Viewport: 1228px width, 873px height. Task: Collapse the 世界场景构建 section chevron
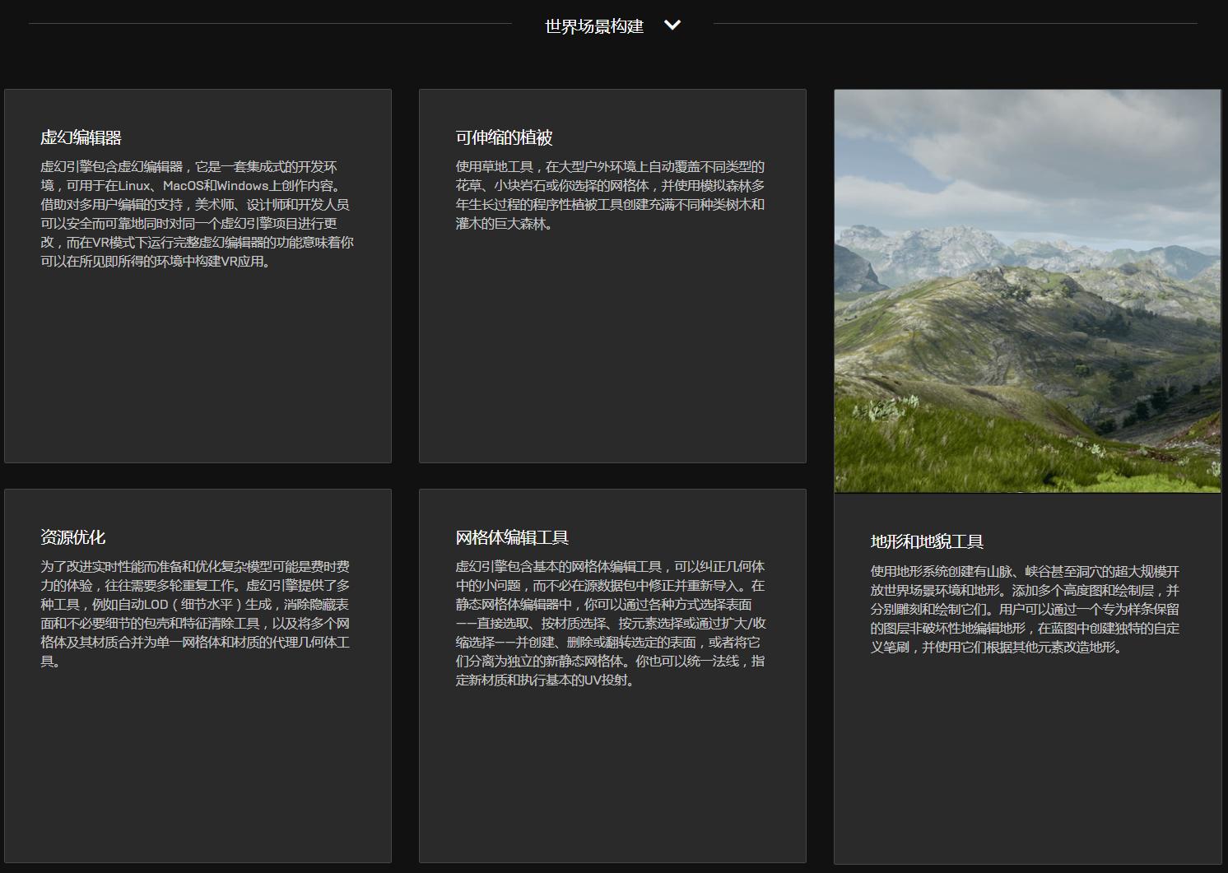672,26
